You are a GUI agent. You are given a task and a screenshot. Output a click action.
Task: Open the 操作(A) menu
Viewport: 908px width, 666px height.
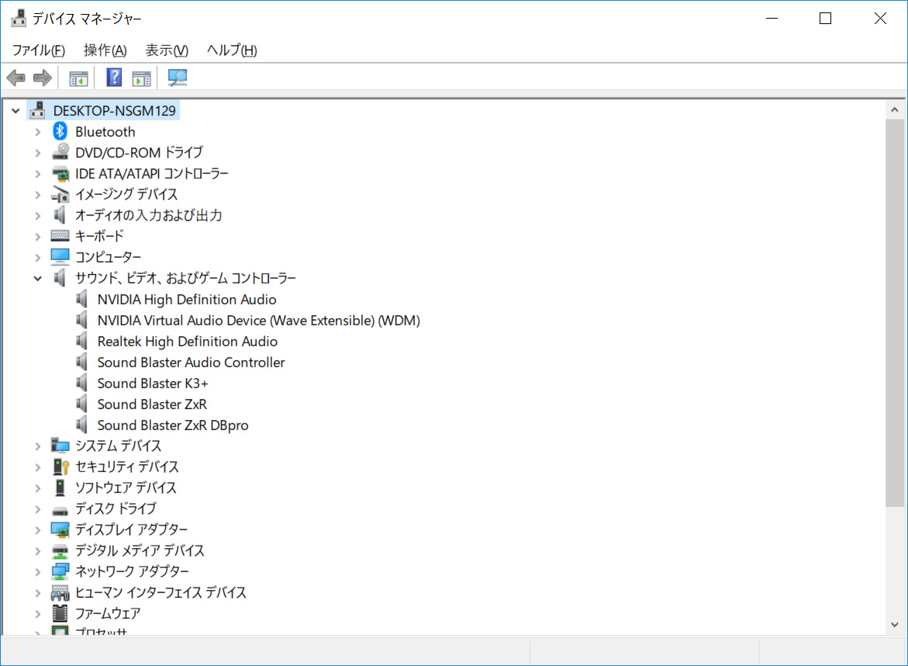(x=105, y=50)
